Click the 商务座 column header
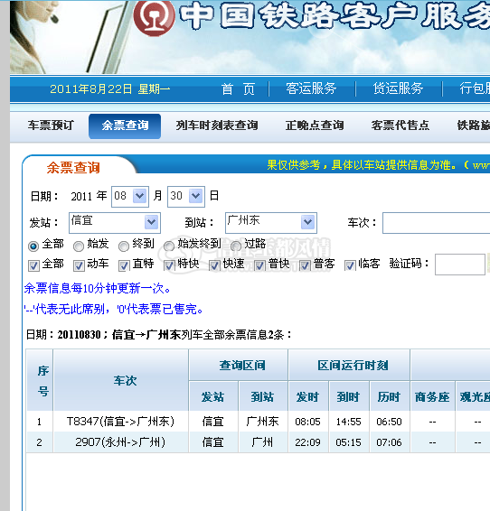This screenshot has height=511, width=490. [x=432, y=397]
